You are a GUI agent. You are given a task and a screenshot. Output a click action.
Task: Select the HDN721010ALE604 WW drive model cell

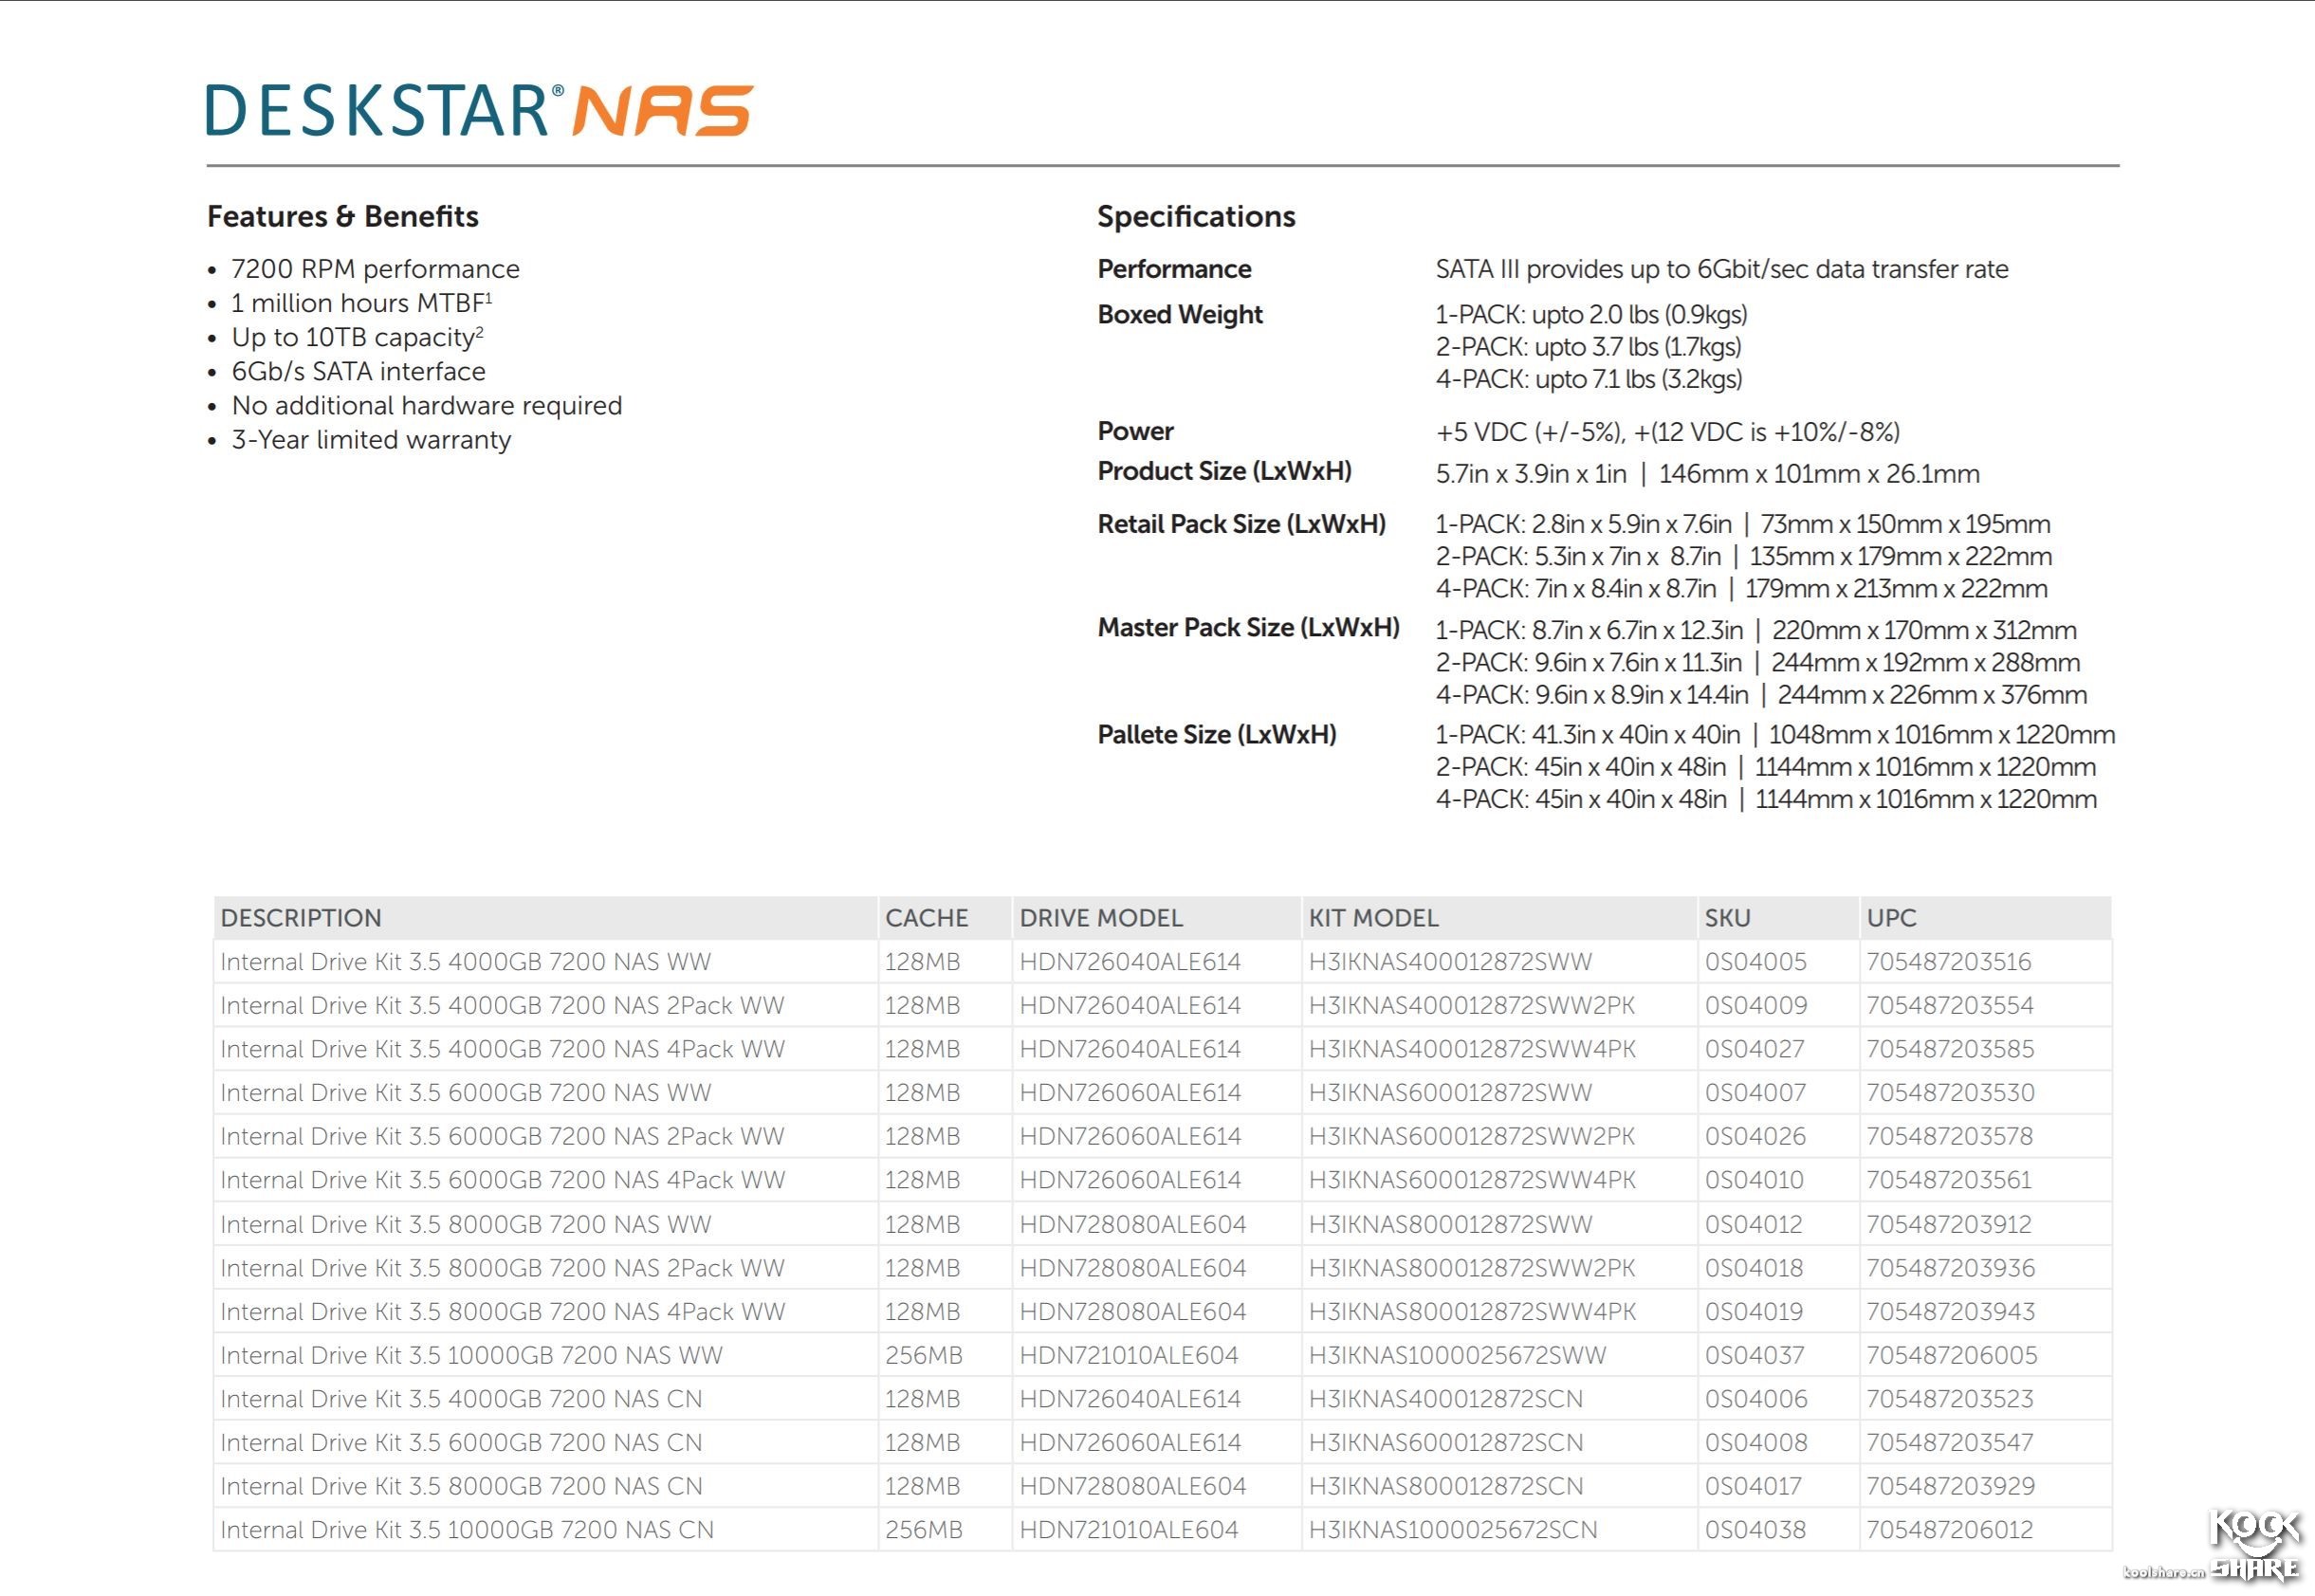tap(1128, 1355)
